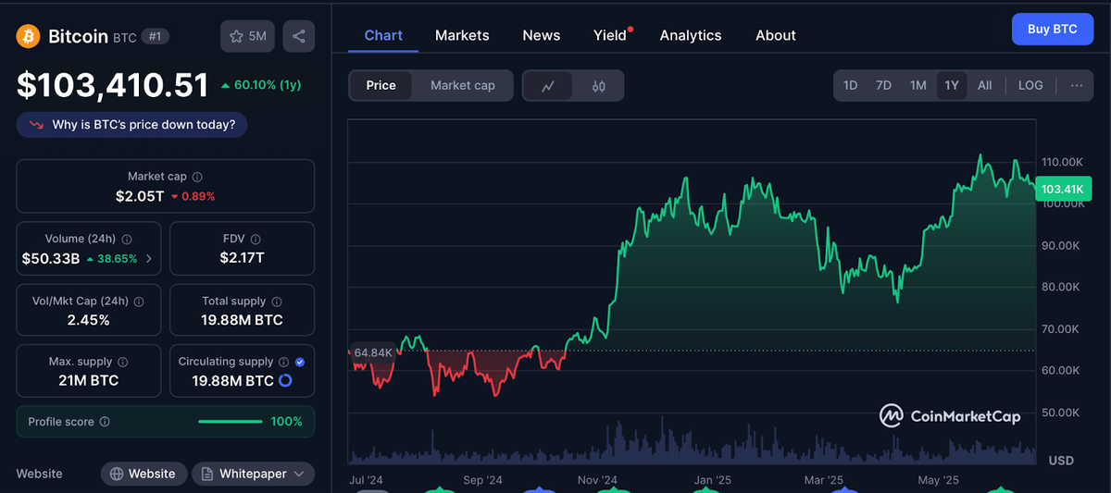Open the Markets tab

[x=462, y=35]
